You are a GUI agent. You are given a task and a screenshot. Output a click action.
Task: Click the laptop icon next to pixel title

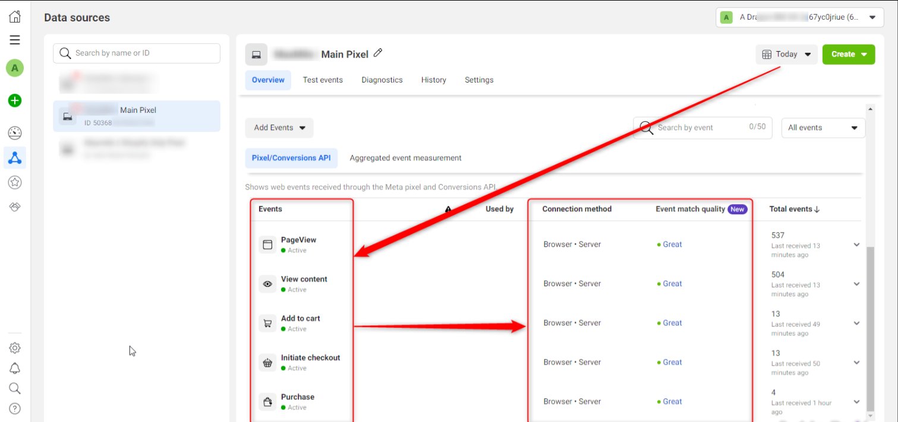tap(256, 55)
